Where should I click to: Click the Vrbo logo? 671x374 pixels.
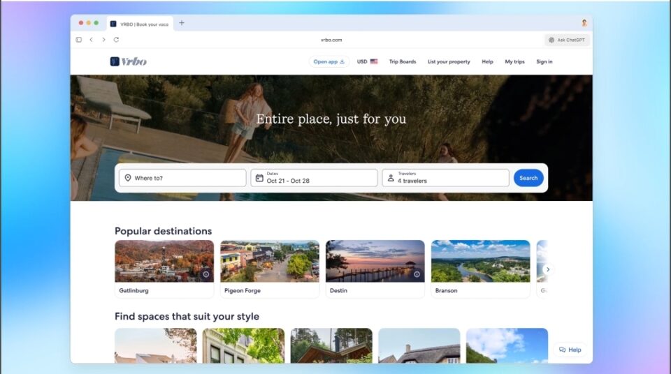[129, 61]
